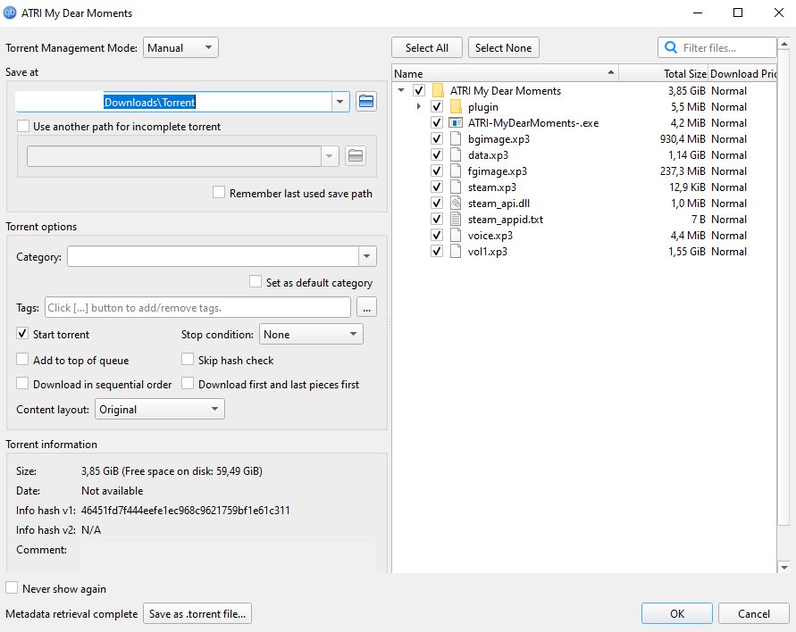Click ATRI My Dear Moments folder icon
The image size is (796, 632).
[438, 91]
